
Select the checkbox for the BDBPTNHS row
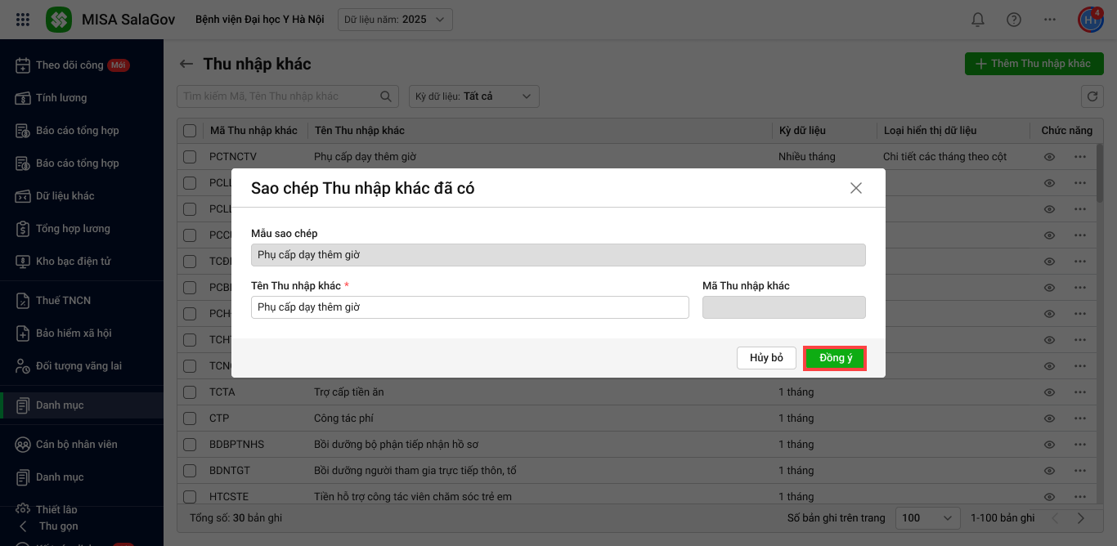[x=190, y=445]
